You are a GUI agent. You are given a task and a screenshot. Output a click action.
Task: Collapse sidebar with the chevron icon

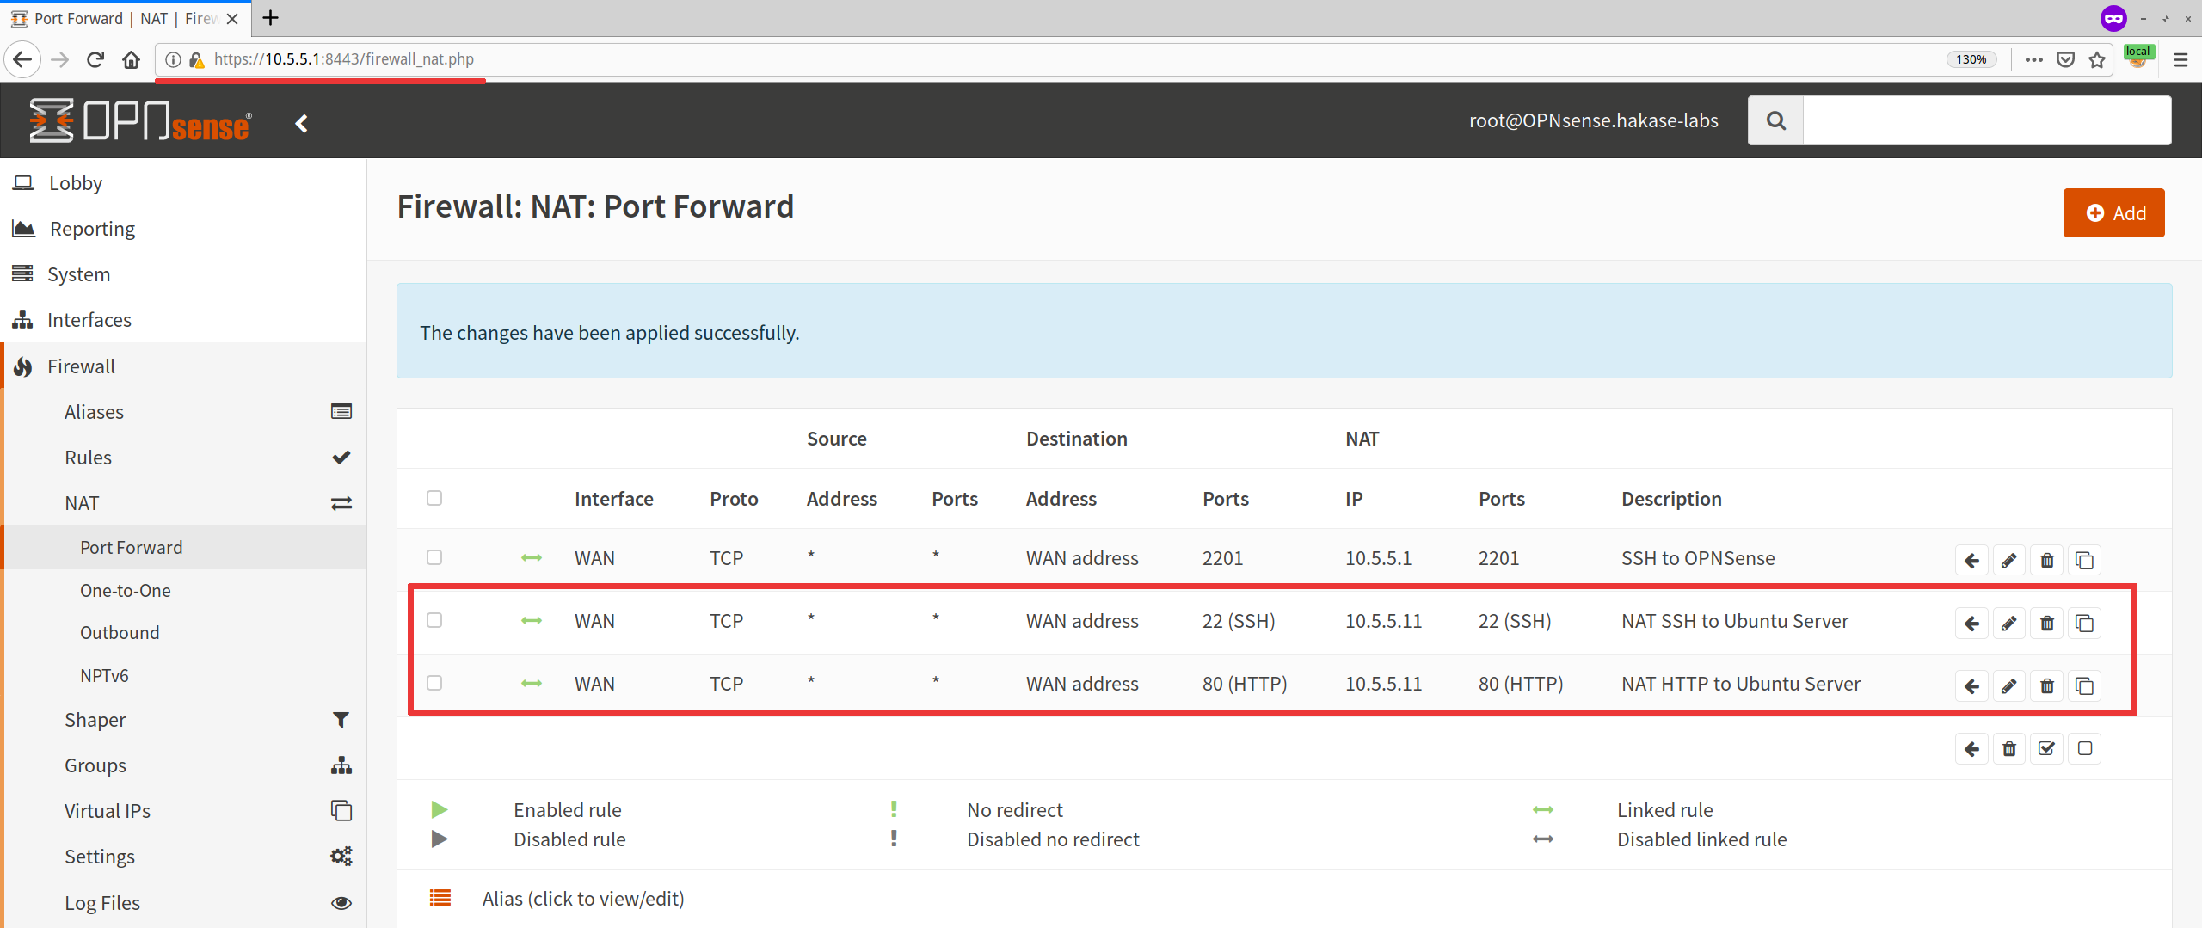point(301,124)
